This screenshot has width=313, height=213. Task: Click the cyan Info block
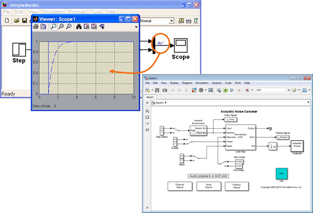click(x=282, y=174)
